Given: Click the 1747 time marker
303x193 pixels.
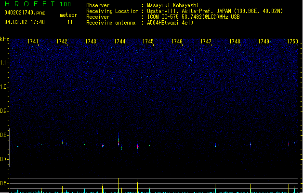Looking at the screenshot, I should (206, 42).
